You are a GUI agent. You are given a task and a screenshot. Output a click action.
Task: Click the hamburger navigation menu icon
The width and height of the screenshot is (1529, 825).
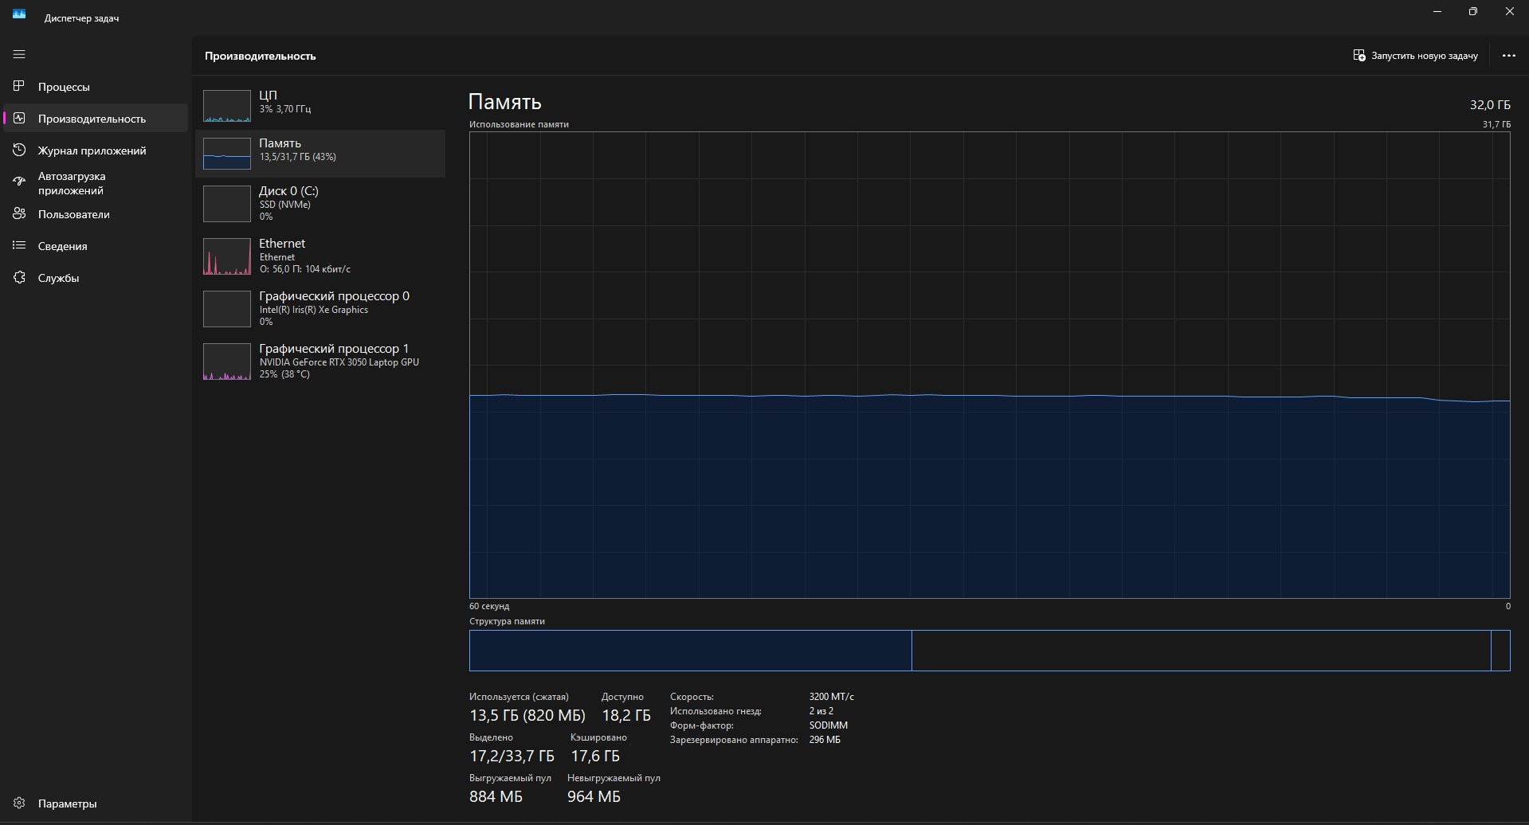point(19,54)
